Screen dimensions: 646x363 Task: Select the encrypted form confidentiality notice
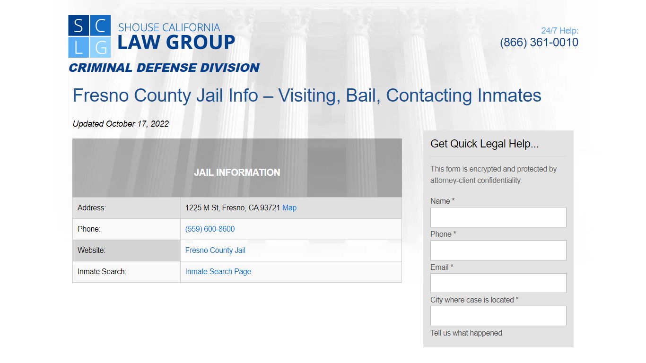[493, 174]
